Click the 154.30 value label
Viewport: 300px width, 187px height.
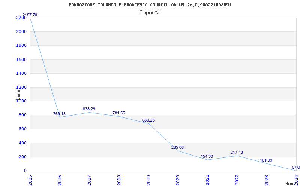207,156
